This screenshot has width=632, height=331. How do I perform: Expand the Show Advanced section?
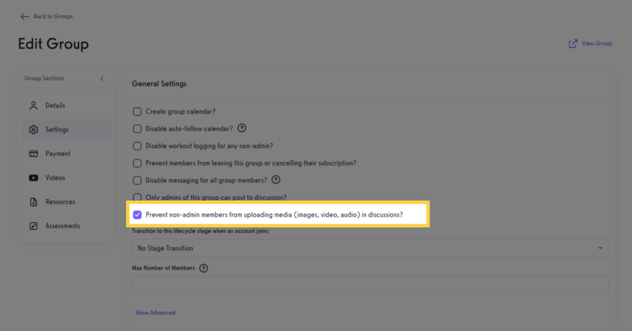coord(155,312)
